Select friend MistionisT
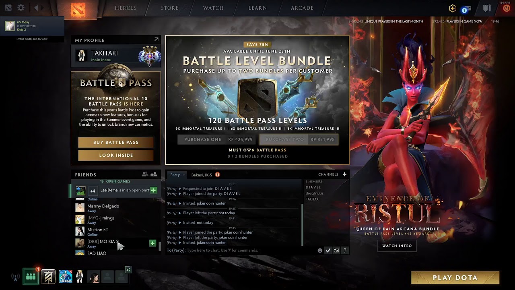The height and width of the screenshot is (290, 515). pyautogui.click(x=116, y=231)
